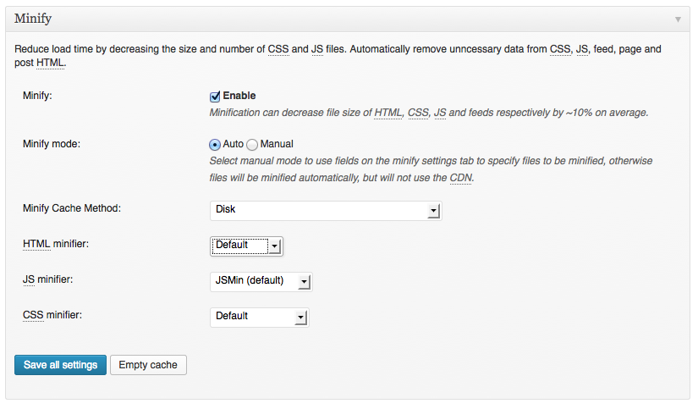The height and width of the screenshot is (409, 698).
Task: Select the Auto minify mode radio button
Action: (x=215, y=144)
